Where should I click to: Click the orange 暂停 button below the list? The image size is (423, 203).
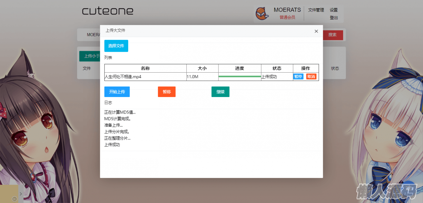point(167,92)
